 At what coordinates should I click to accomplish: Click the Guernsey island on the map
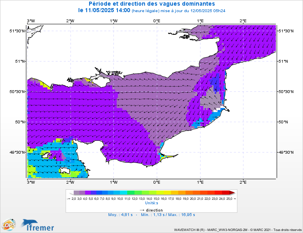(x=46, y=155)
